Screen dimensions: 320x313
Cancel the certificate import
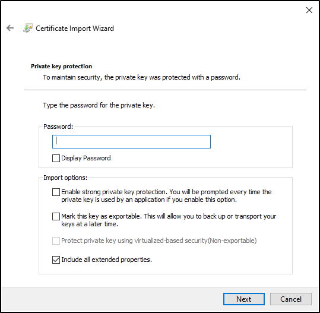click(x=291, y=299)
